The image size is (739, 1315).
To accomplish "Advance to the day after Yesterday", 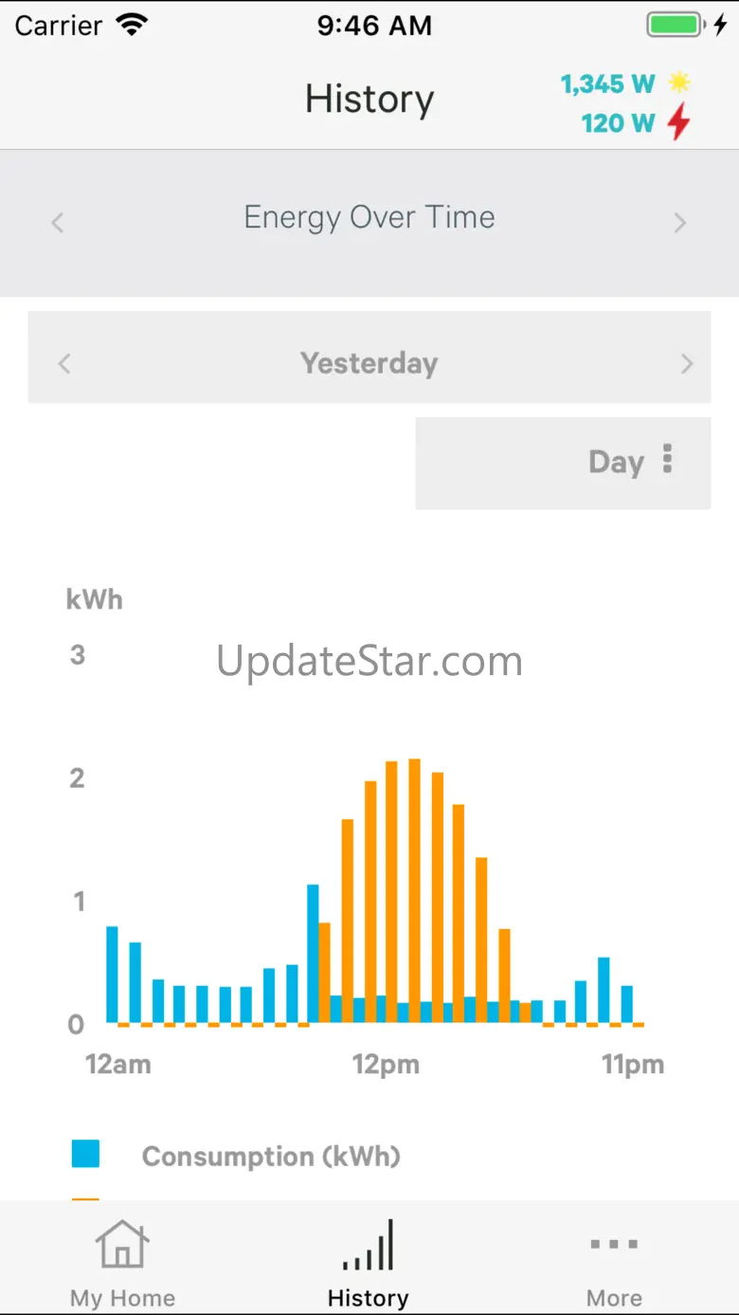I will pyautogui.click(x=687, y=364).
